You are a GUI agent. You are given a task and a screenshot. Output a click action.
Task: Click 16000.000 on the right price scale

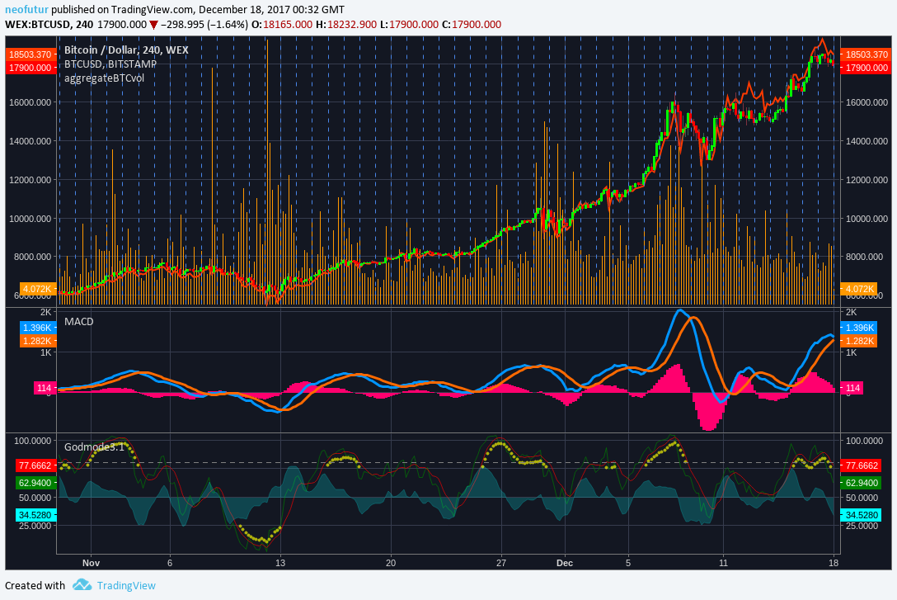coord(866,102)
